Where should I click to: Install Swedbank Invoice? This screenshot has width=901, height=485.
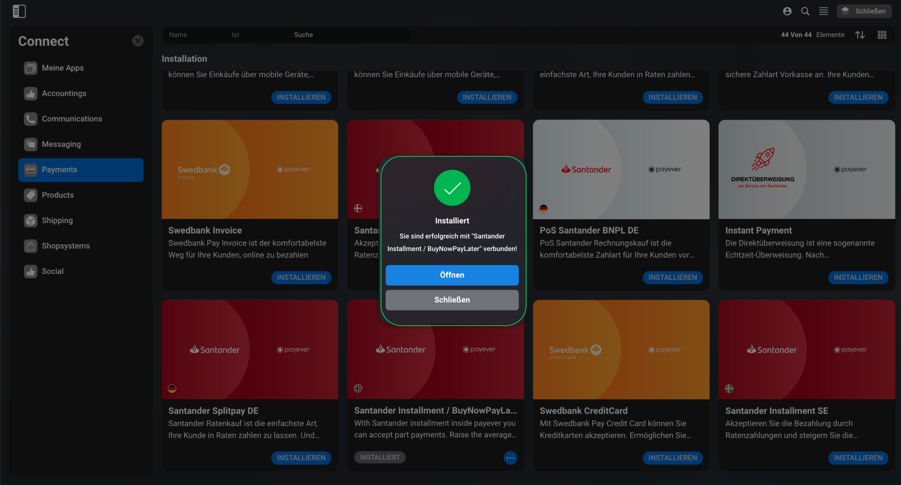click(x=301, y=277)
